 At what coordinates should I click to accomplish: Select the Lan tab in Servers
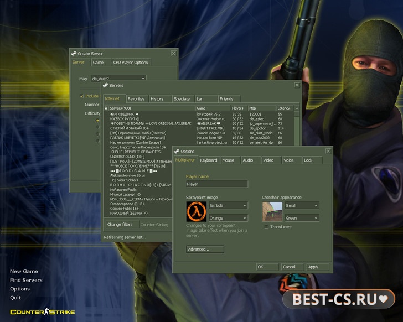click(205, 99)
